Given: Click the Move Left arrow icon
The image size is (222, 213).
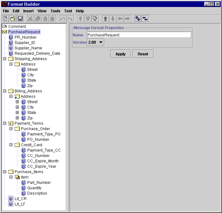Looking at the screenshot, I should (120, 19).
